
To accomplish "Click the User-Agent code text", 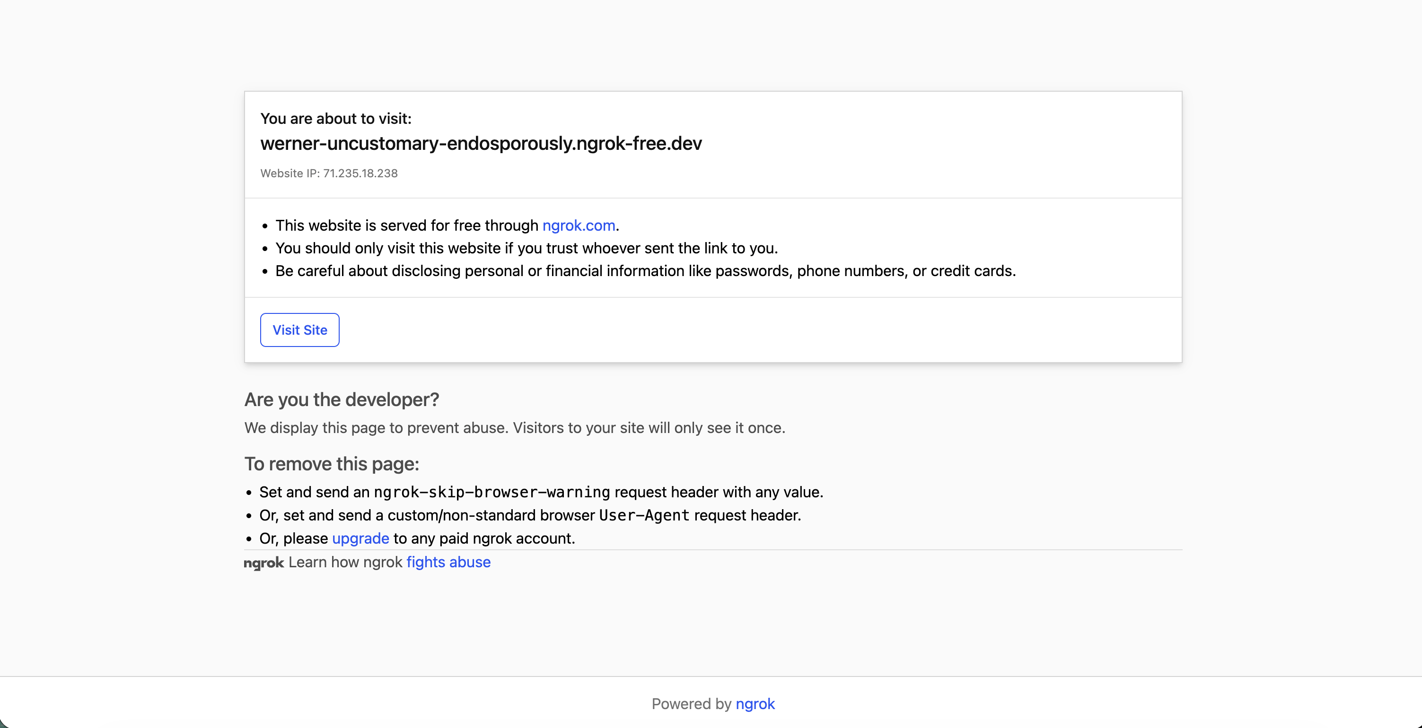I will click(644, 515).
